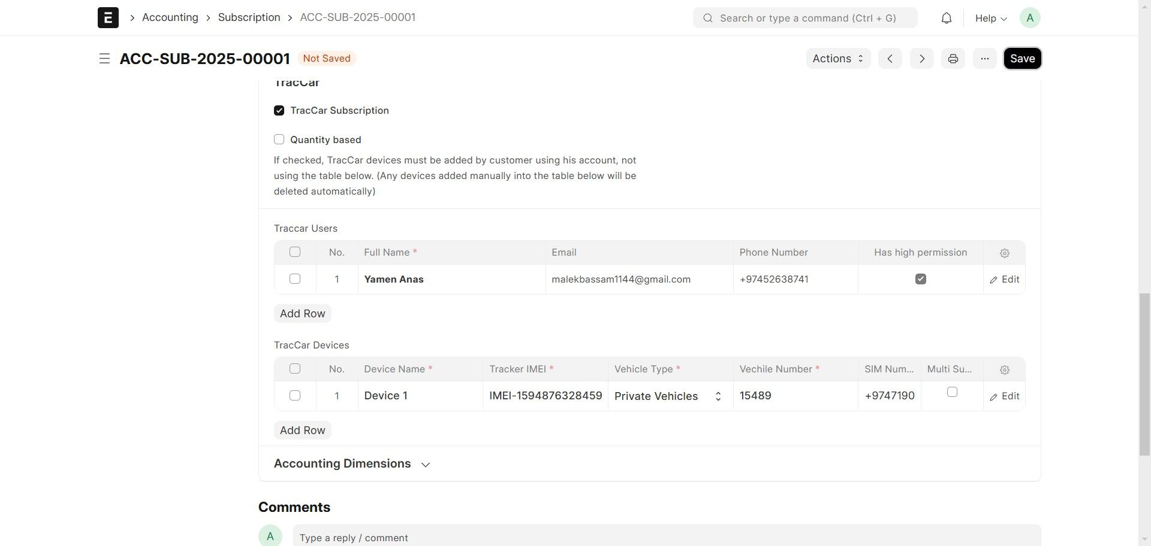Click the Multi Su... column header
Viewport: 1151px width, 546px height.
point(952,369)
